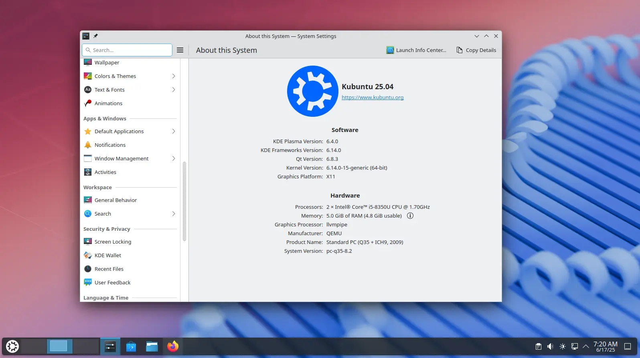Switch to the highlighted virtual desktop in pager
This screenshot has height=358, width=640.
pos(59,346)
